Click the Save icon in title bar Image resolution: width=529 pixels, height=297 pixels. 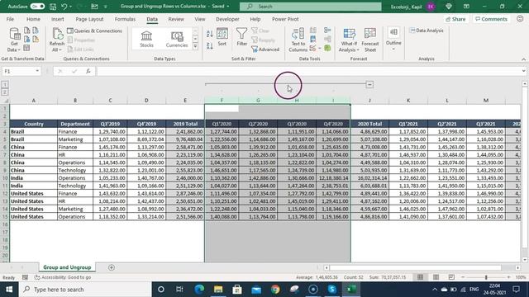tap(53, 7)
